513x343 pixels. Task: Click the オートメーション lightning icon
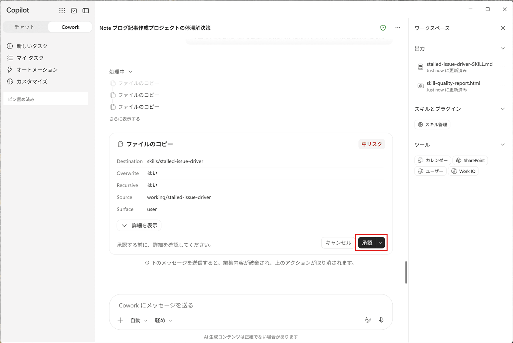click(10, 70)
